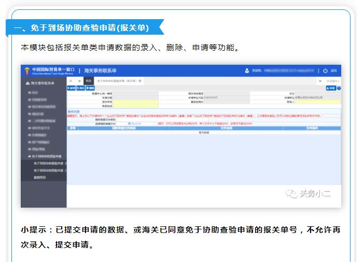Click the blue 新增 button
The height and width of the screenshot is (262, 363).
[72, 89]
